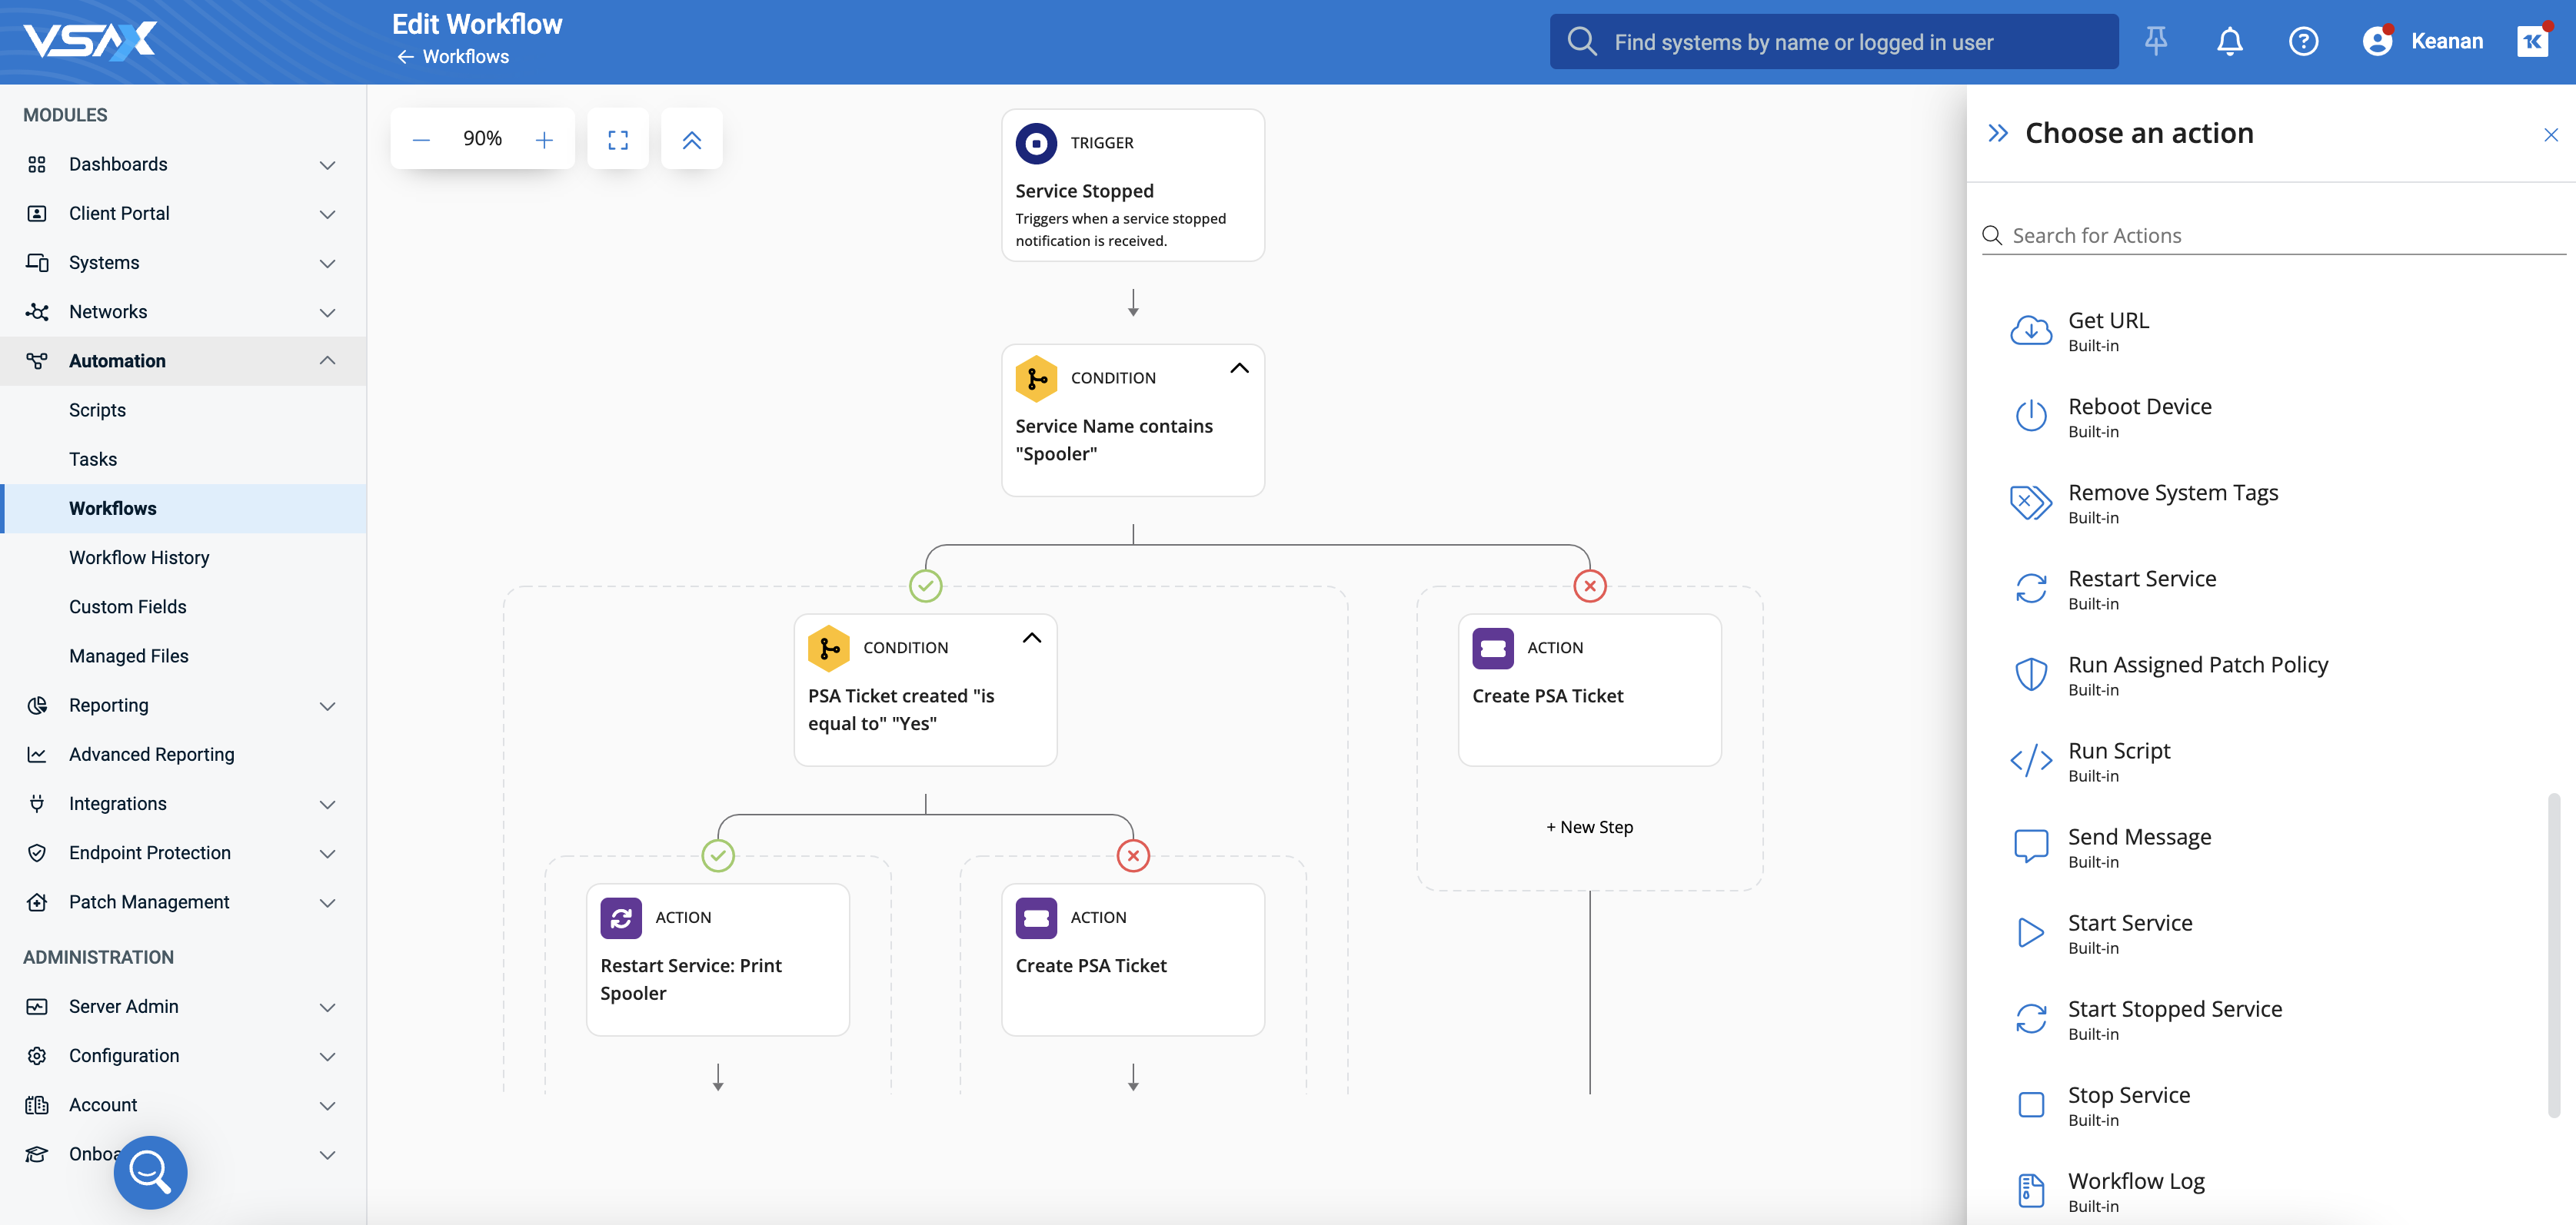Open the Endpoint Protection shield icon
This screenshot has height=1225, width=2576.
coord(37,852)
